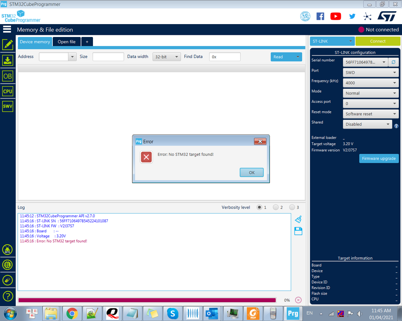Viewport: 402px width, 321px height.
Task: Click the full chip erase eraser icon
Action: [x=7, y=280]
